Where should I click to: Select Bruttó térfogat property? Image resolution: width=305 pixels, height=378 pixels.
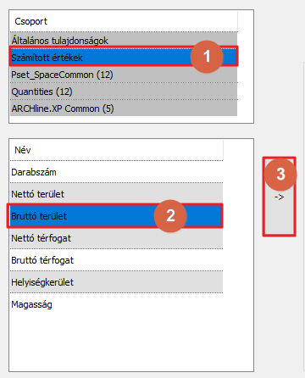click(x=116, y=260)
